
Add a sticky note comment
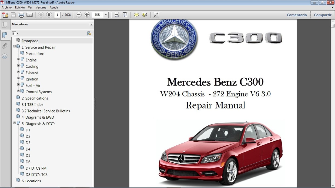(136, 15)
